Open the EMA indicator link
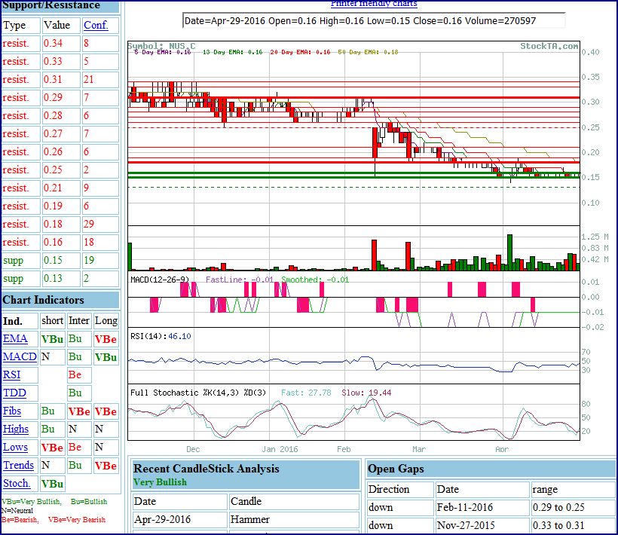Screen dimensions: 618x535 pos(15,339)
